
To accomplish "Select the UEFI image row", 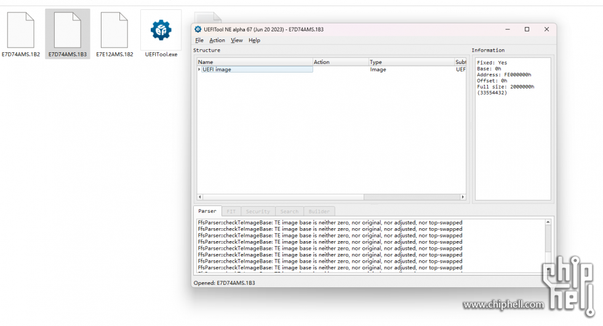I will [x=332, y=70].
